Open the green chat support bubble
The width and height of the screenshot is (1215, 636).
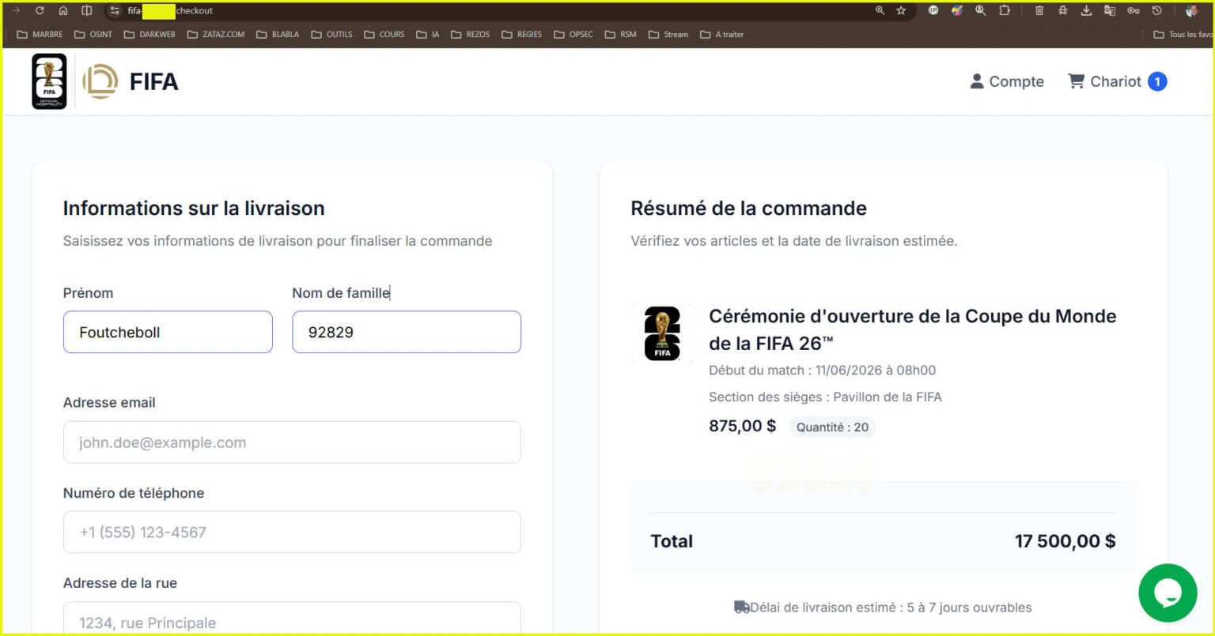point(1168,593)
